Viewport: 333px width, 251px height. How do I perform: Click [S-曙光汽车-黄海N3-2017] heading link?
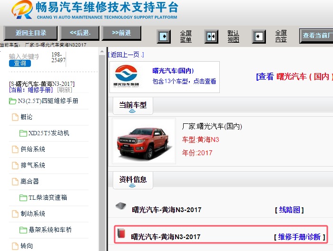click(x=42, y=84)
